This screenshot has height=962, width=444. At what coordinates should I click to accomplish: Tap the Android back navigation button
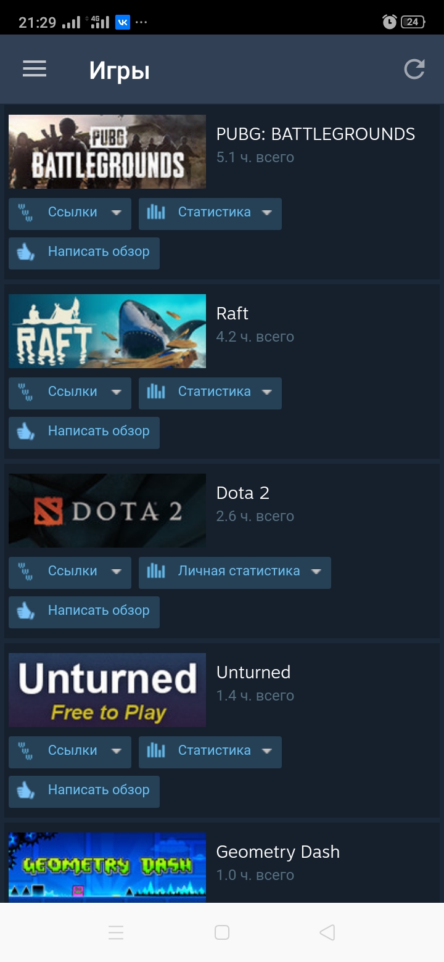327,932
